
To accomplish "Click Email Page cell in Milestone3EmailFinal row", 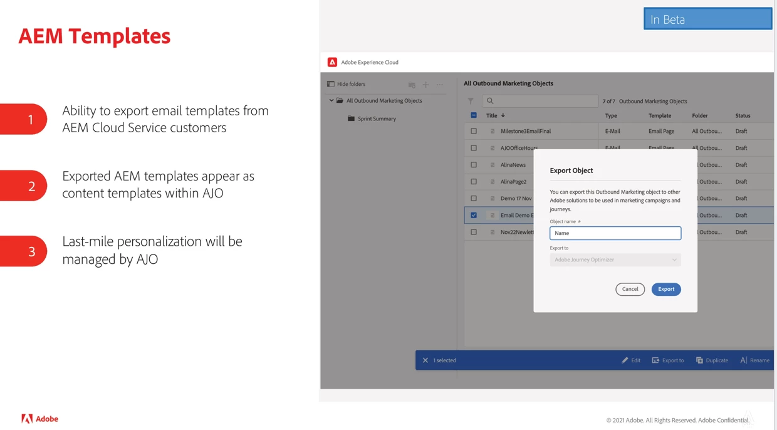I will coord(661,131).
